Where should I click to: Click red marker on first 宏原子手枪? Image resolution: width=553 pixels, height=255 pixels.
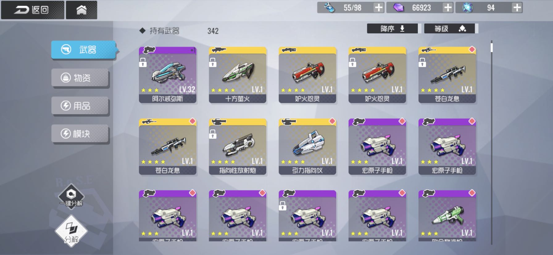click(x=402, y=121)
